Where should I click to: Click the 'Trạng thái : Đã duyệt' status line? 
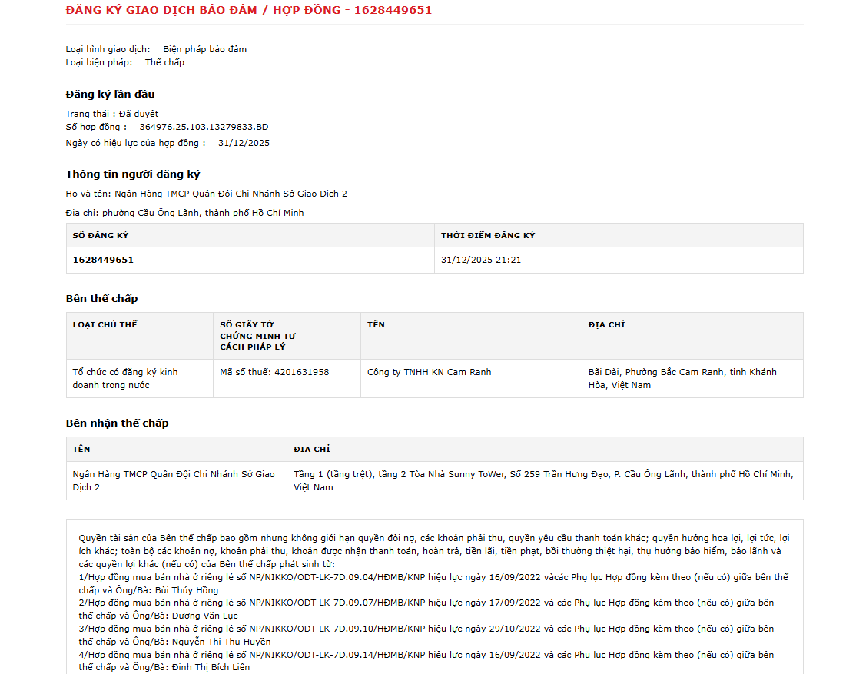click(x=112, y=114)
